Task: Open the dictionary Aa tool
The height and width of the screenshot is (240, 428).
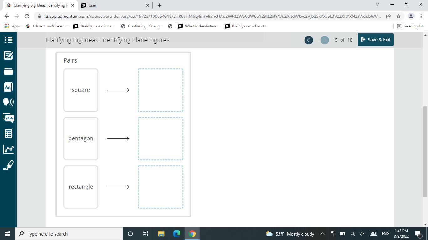Action: click(8, 87)
